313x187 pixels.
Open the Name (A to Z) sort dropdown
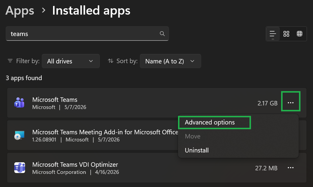(170, 61)
